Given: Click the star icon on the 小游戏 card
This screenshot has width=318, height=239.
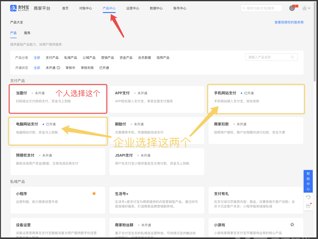Looking at the screenshot, I should point(292,224).
